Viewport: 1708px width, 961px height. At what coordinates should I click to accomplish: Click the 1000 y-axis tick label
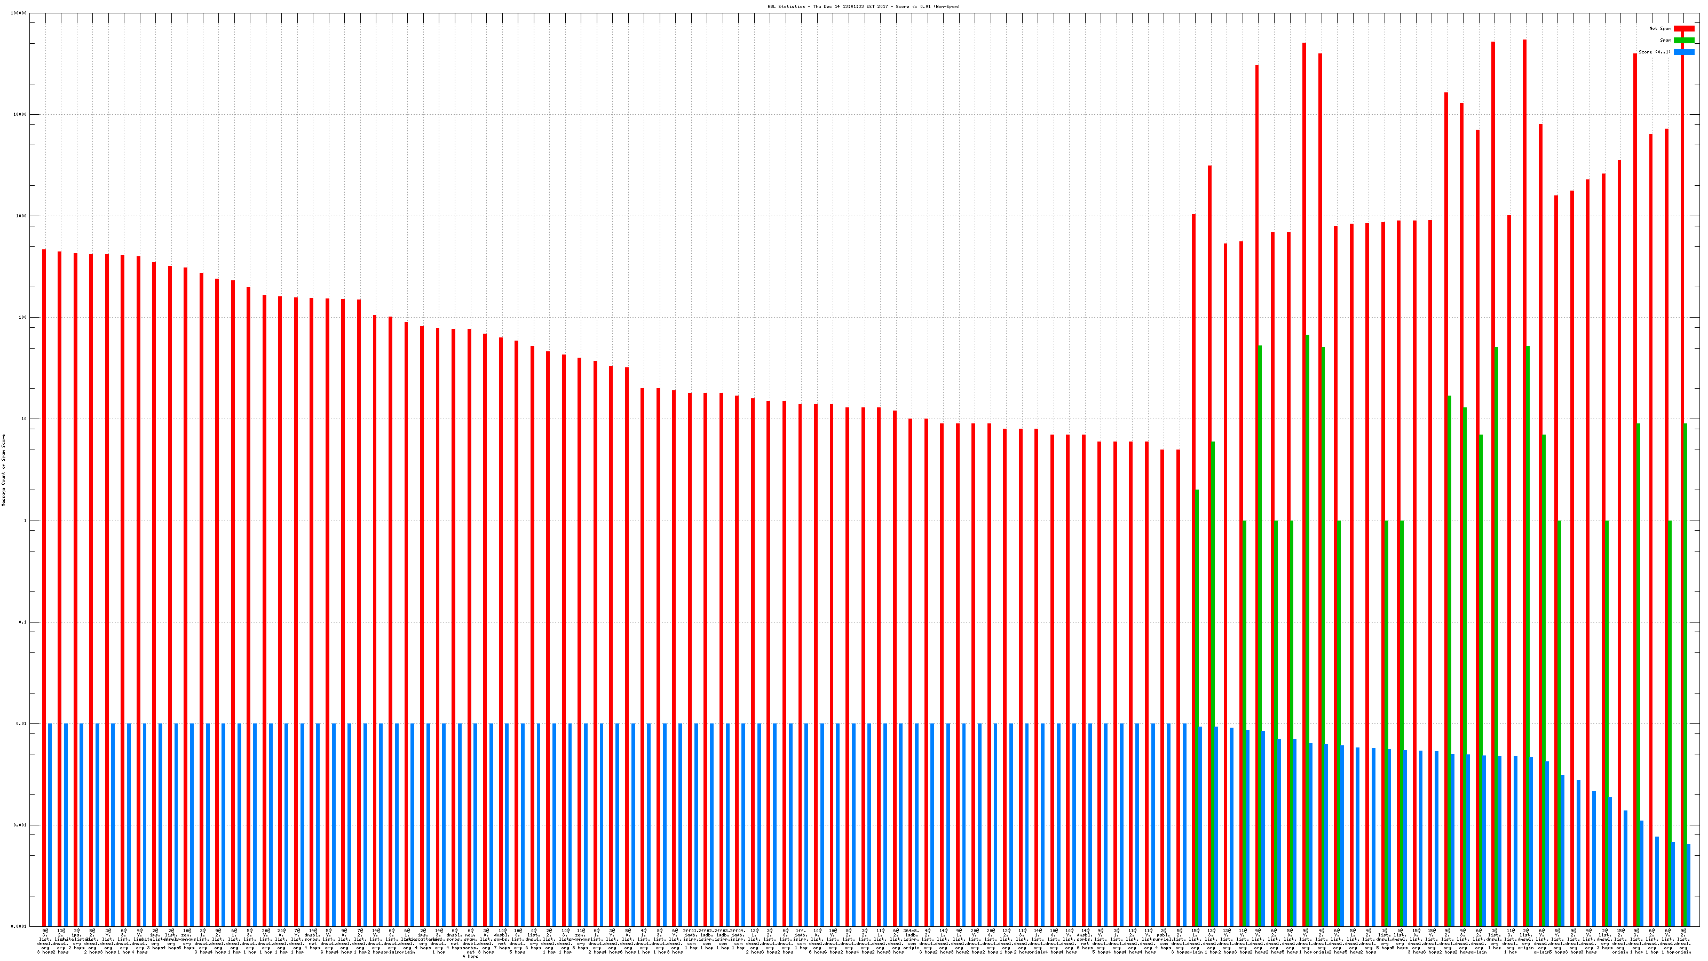click(22, 216)
